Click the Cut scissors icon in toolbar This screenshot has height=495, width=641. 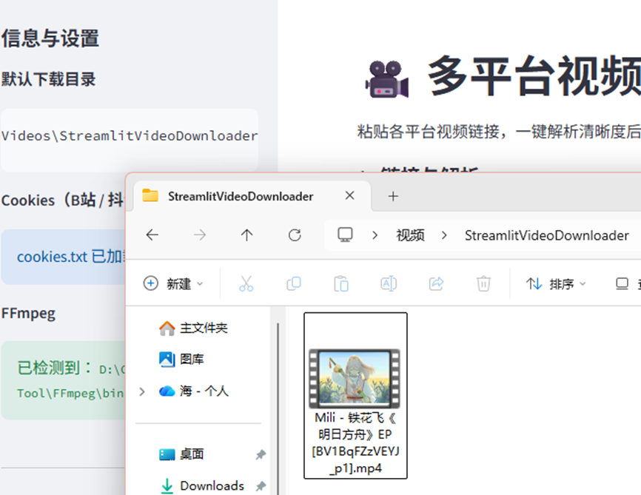click(x=246, y=284)
